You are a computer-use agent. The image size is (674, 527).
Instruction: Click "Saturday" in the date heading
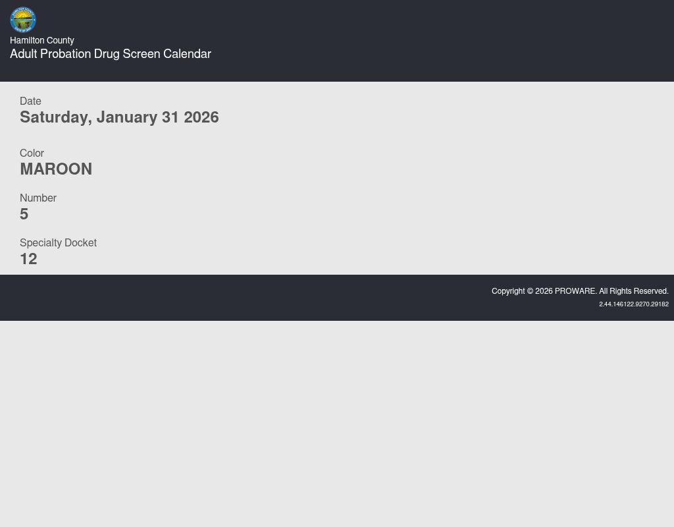click(55, 117)
